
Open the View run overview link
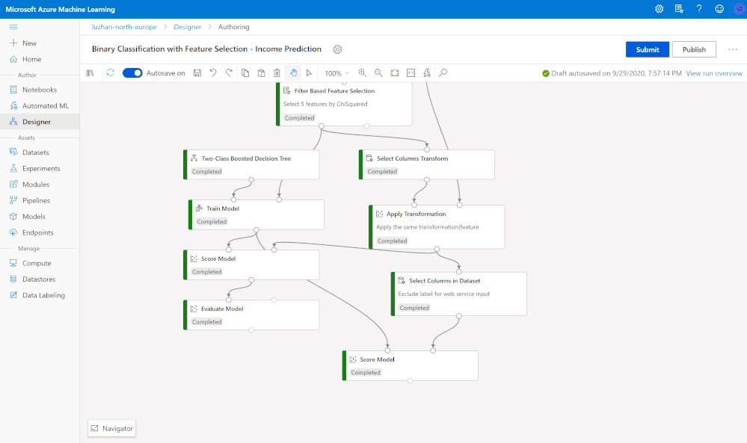(x=714, y=73)
